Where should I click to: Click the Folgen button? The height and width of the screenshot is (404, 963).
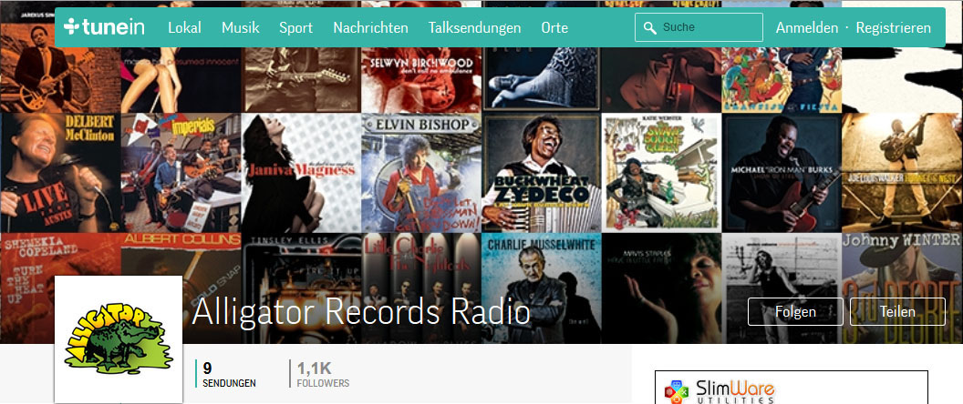[x=795, y=311]
